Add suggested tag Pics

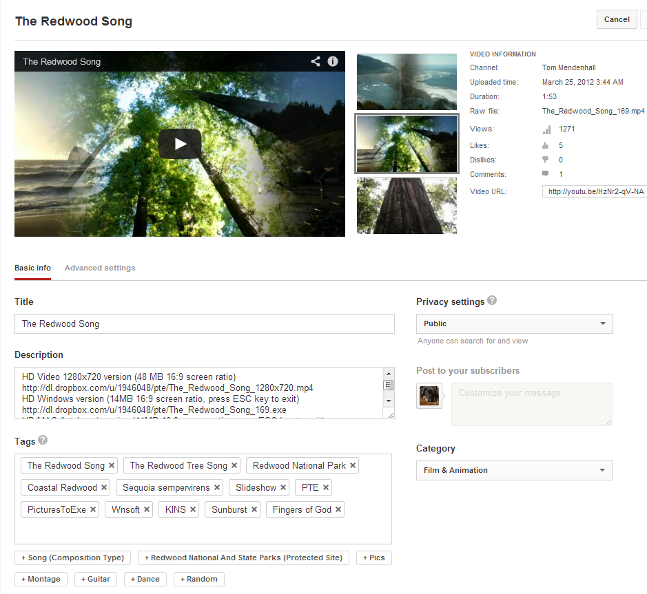click(374, 558)
